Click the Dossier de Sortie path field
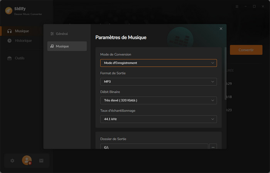 point(154,147)
